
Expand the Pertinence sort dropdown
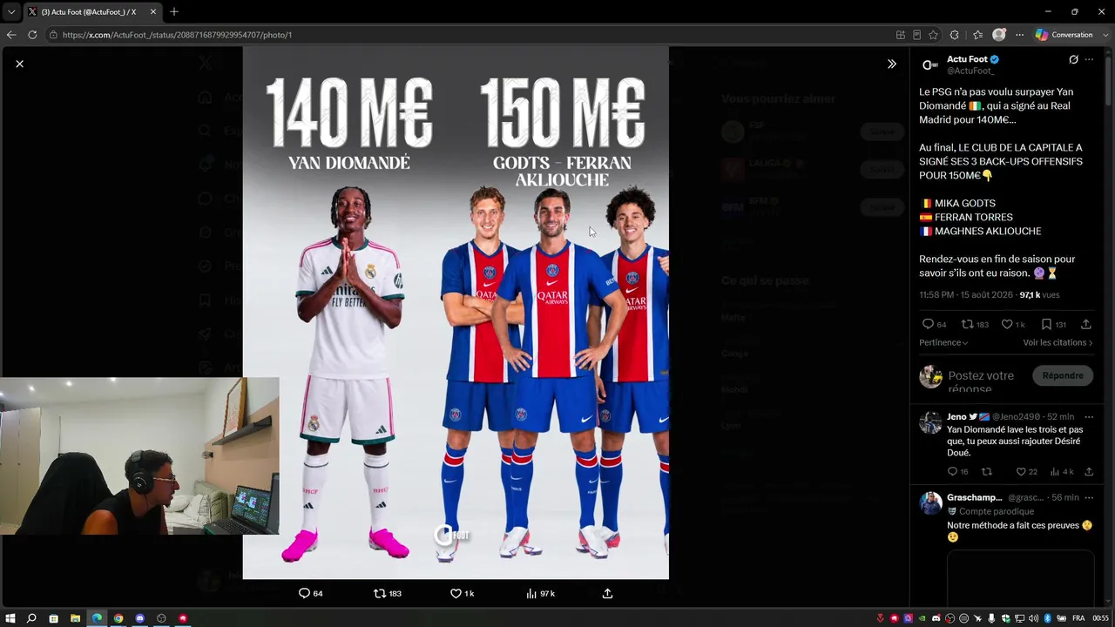coord(943,343)
